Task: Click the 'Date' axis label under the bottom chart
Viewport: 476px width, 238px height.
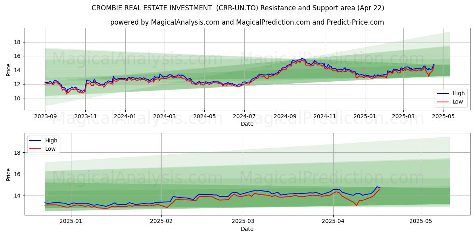Action: tap(247, 229)
